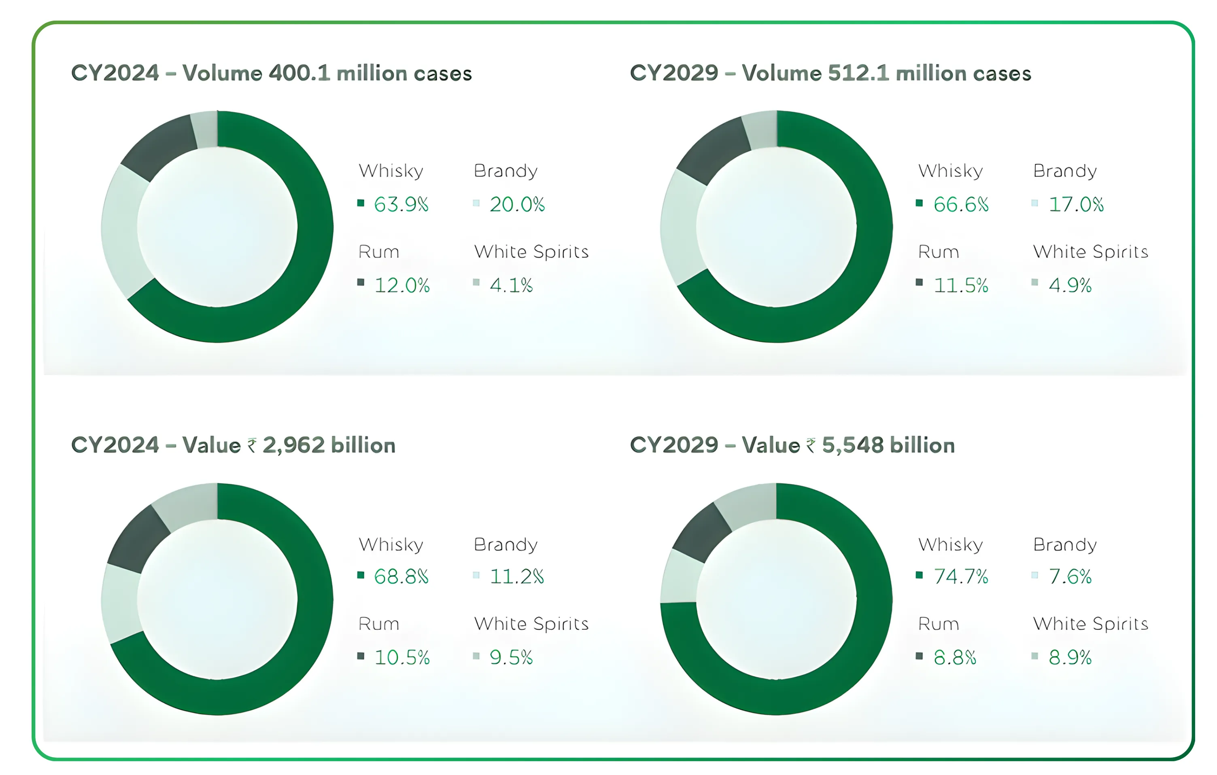Click the rupee symbol in the CY2029 Value heading

coord(811,446)
